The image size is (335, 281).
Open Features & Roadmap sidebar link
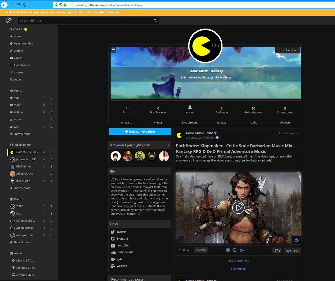tap(24, 268)
